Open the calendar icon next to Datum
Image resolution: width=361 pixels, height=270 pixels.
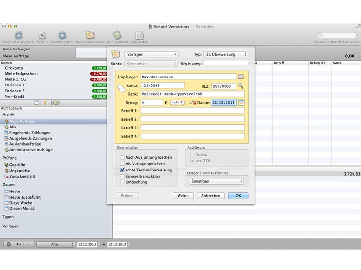(x=241, y=102)
